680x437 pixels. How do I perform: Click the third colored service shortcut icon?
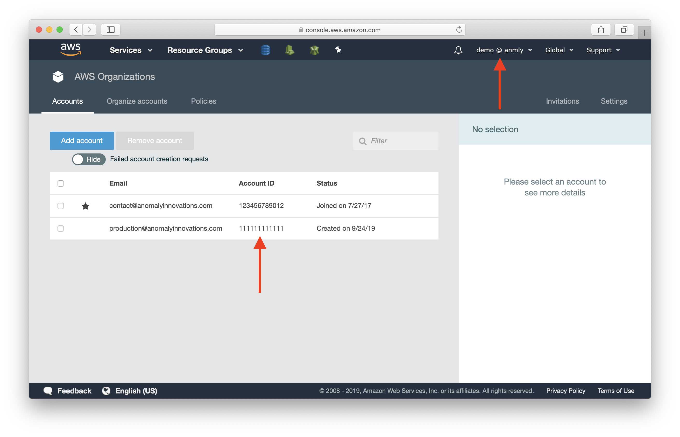coord(314,50)
